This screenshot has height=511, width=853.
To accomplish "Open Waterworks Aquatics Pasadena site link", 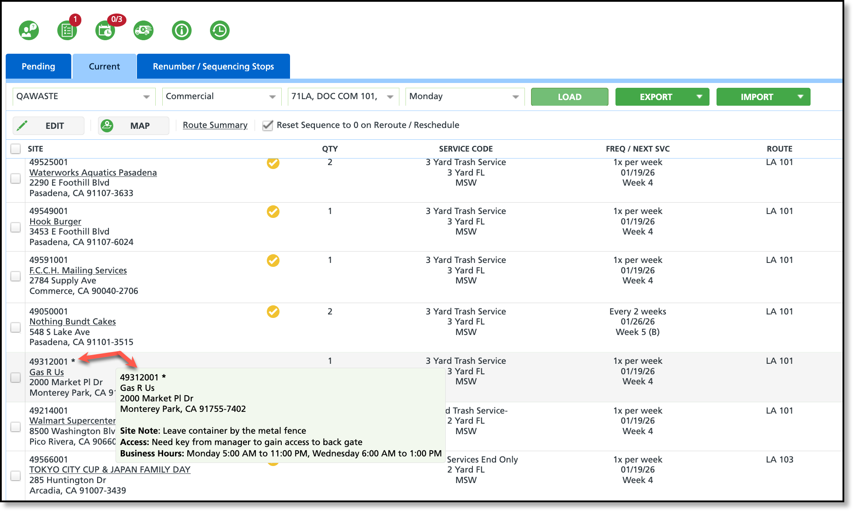I will click(x=93, y=173).
